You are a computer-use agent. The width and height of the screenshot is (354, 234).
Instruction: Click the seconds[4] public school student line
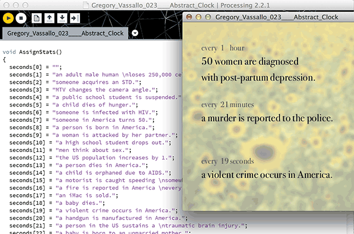click(95, 97)
